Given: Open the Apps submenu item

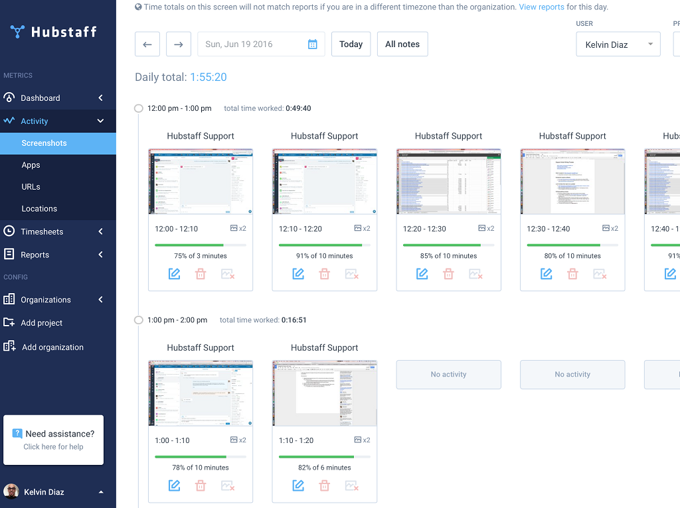Looking at the screenshot, I should (x=31, y=165).
